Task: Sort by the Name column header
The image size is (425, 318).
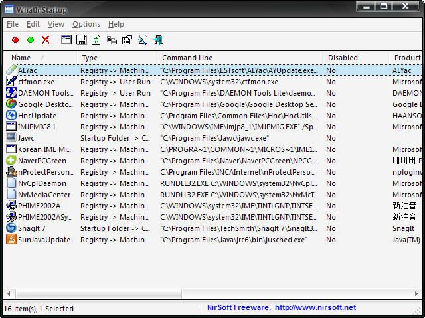Action: tap(41, 58)
